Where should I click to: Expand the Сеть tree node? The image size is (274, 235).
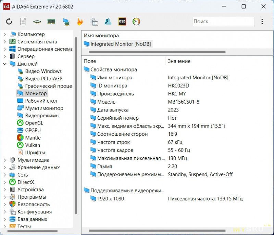tap(5, 175)
